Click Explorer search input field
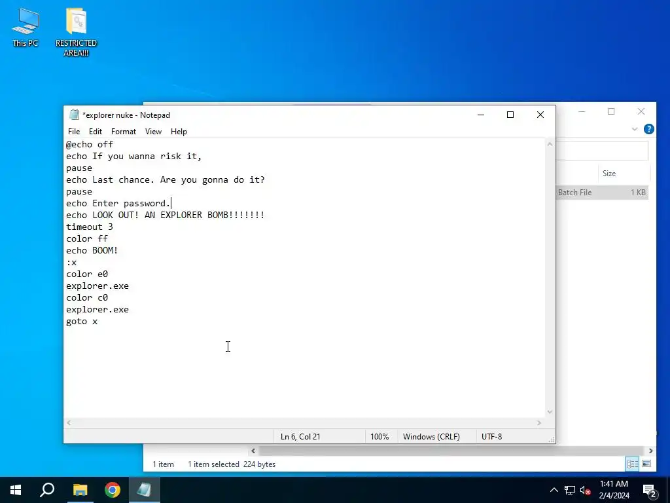This screenshot has width=670, height=503. pyautogui.click(x=602, y=151)
